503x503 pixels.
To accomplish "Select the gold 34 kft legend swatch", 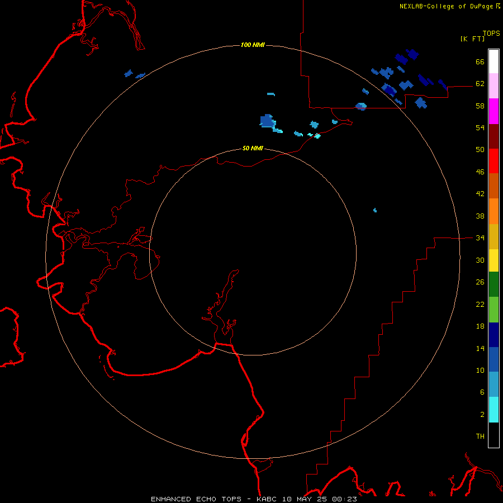I will point(493,236).
